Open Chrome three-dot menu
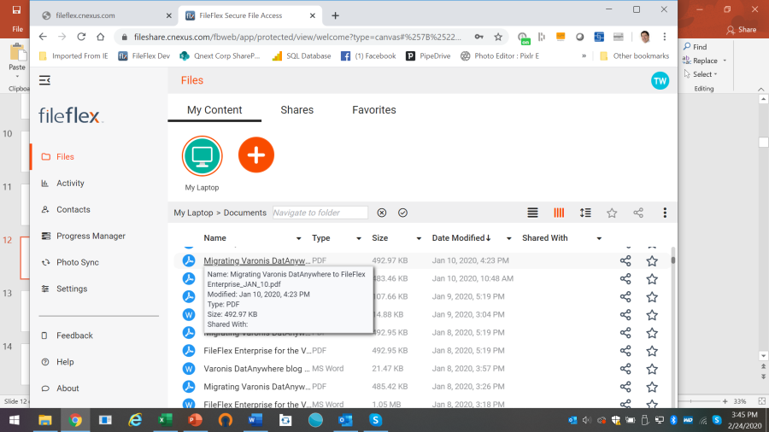 [665, 37]
